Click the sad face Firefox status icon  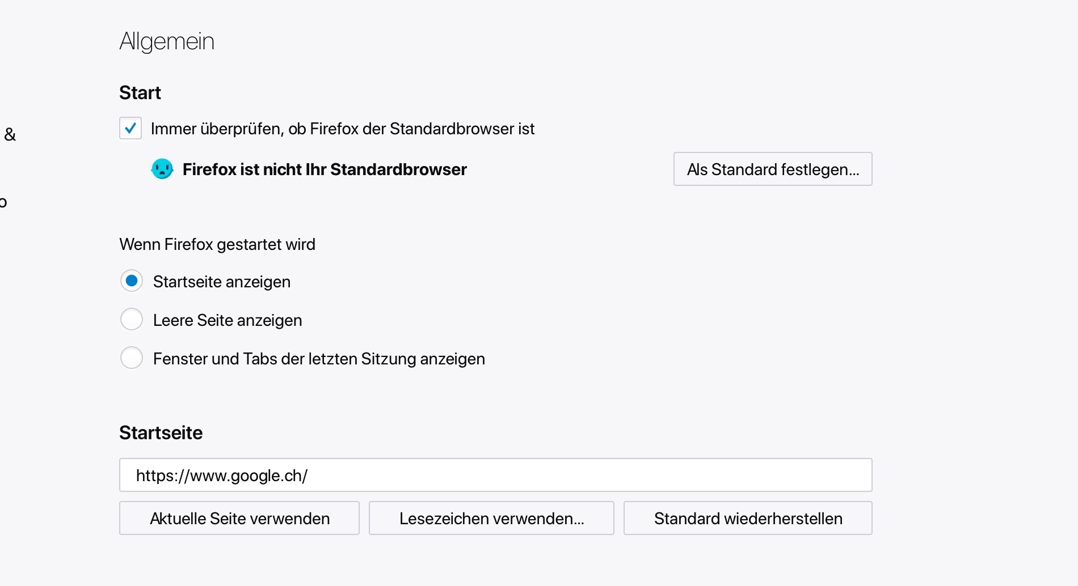[x=162, y=169]
